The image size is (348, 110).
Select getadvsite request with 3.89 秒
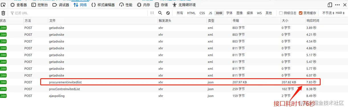point(174,28)
